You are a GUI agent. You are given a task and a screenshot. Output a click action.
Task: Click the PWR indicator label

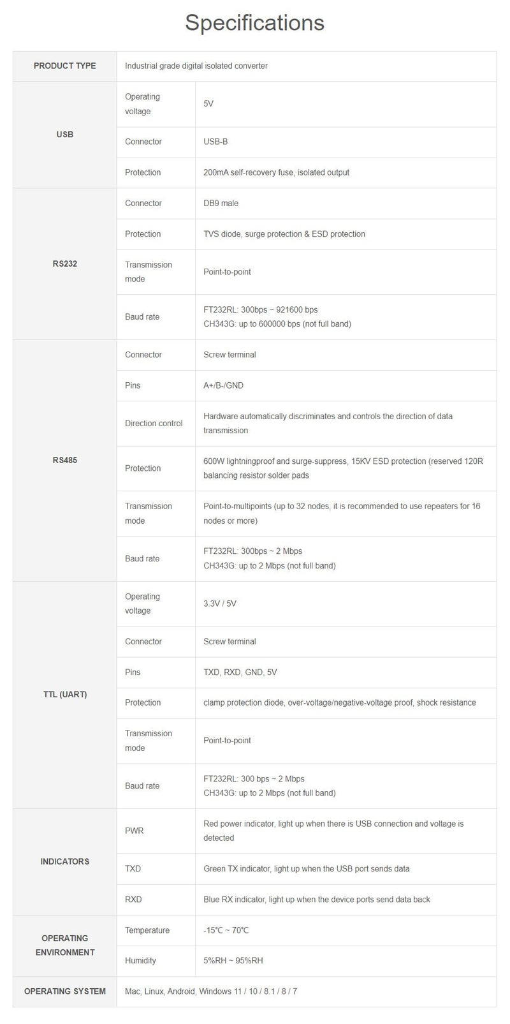point(135,831)
